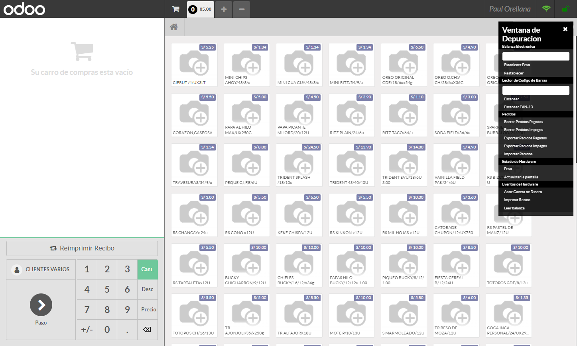The height and width of the screenshot is (346, 577).
Task: Click numpad digit 5
Action: pyautogui.click(x=107, y=289)
